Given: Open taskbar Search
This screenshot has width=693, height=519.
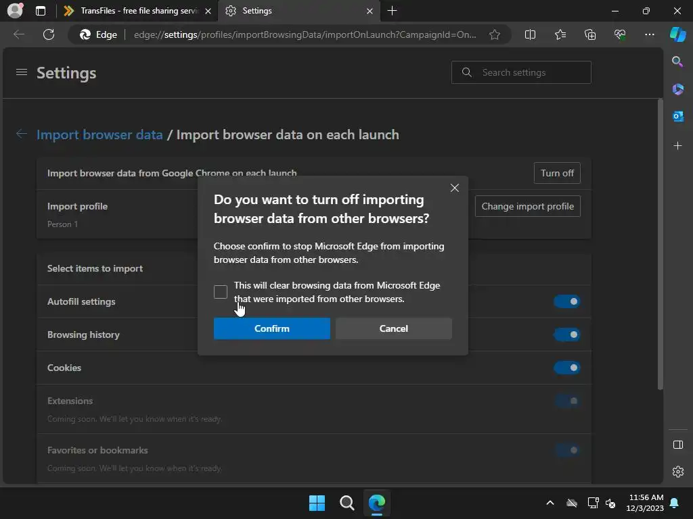Looking at the screenshot, I should click(347, 503).
